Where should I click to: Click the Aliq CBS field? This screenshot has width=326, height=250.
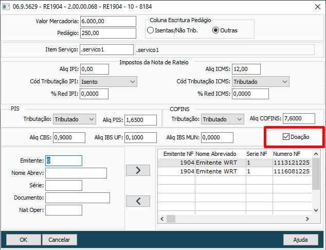(x=69, y=137)
